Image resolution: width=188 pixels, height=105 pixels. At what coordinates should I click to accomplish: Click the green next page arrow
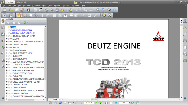(96, 103)
